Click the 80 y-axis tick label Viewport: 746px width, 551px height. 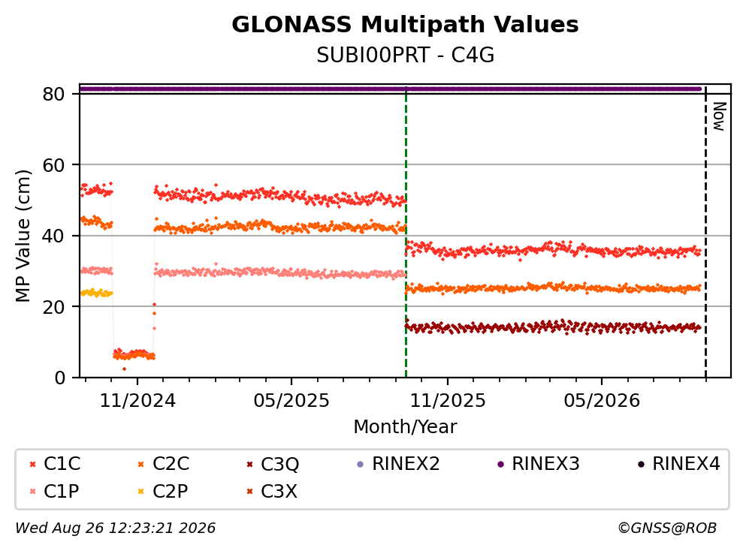point(54,94)
